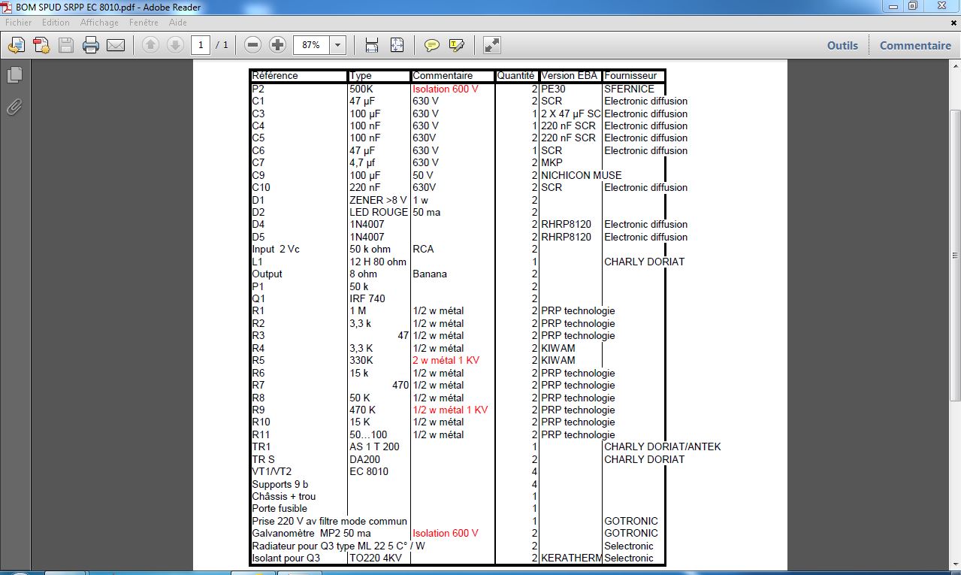This screenshot has width=961, height=575.
Task: Click red '2 w métal 1 KV' cell
Action: (x=446, y=360)
